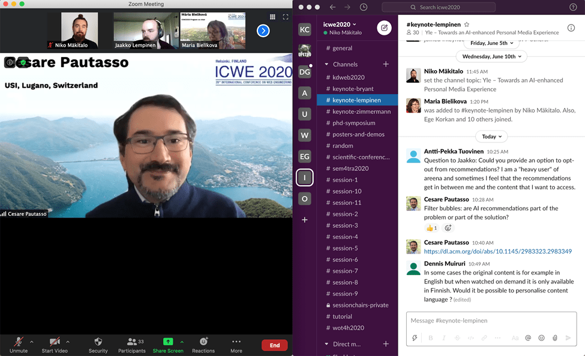The height and width of the screenshot is (356, 585).
Task: Compose a new Slack message
Action: click(x=385, y=28)
